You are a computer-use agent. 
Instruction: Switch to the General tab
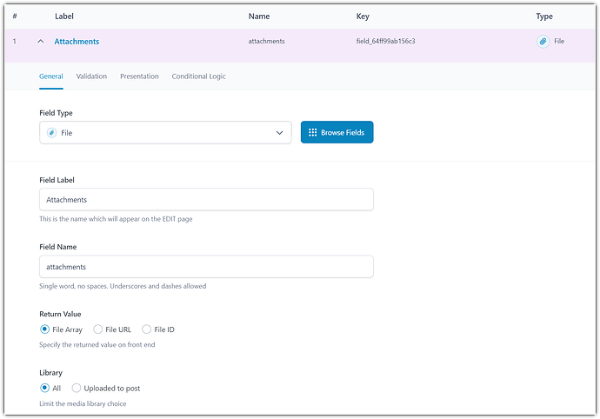pyautogui.click(x=51, y=76)
